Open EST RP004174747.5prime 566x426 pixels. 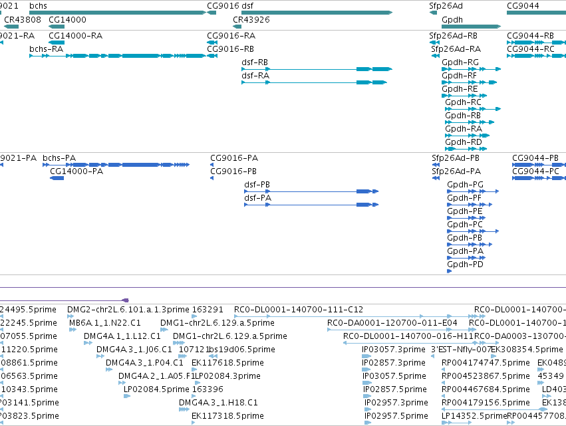(486, 363)
